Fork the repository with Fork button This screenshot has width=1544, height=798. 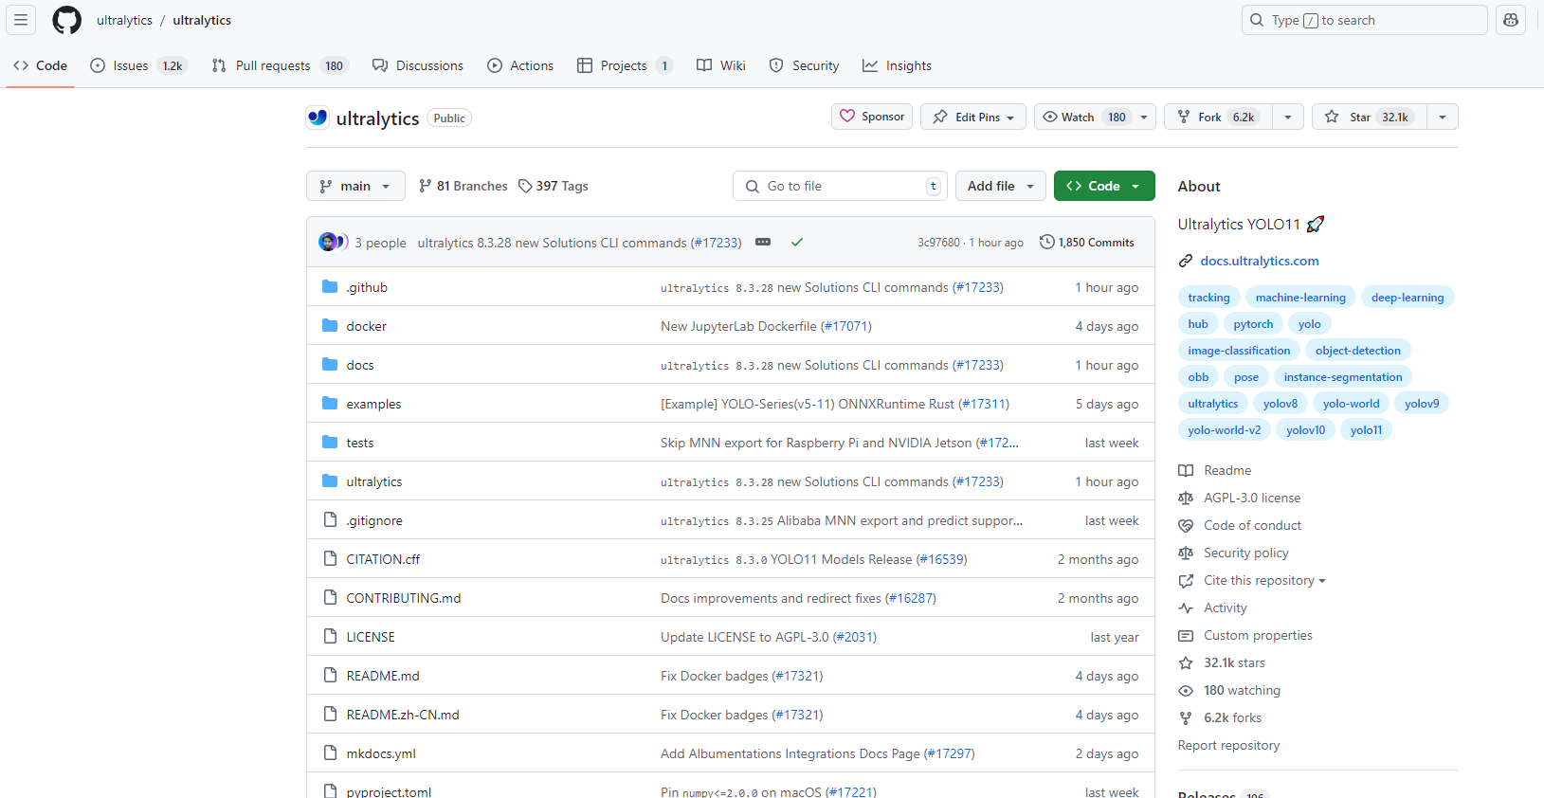[x=1219, y=117]
